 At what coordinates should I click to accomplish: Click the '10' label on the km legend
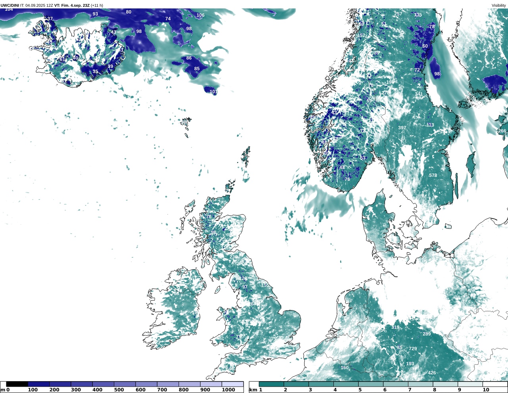pyautogui.click(x=486, y=390)
